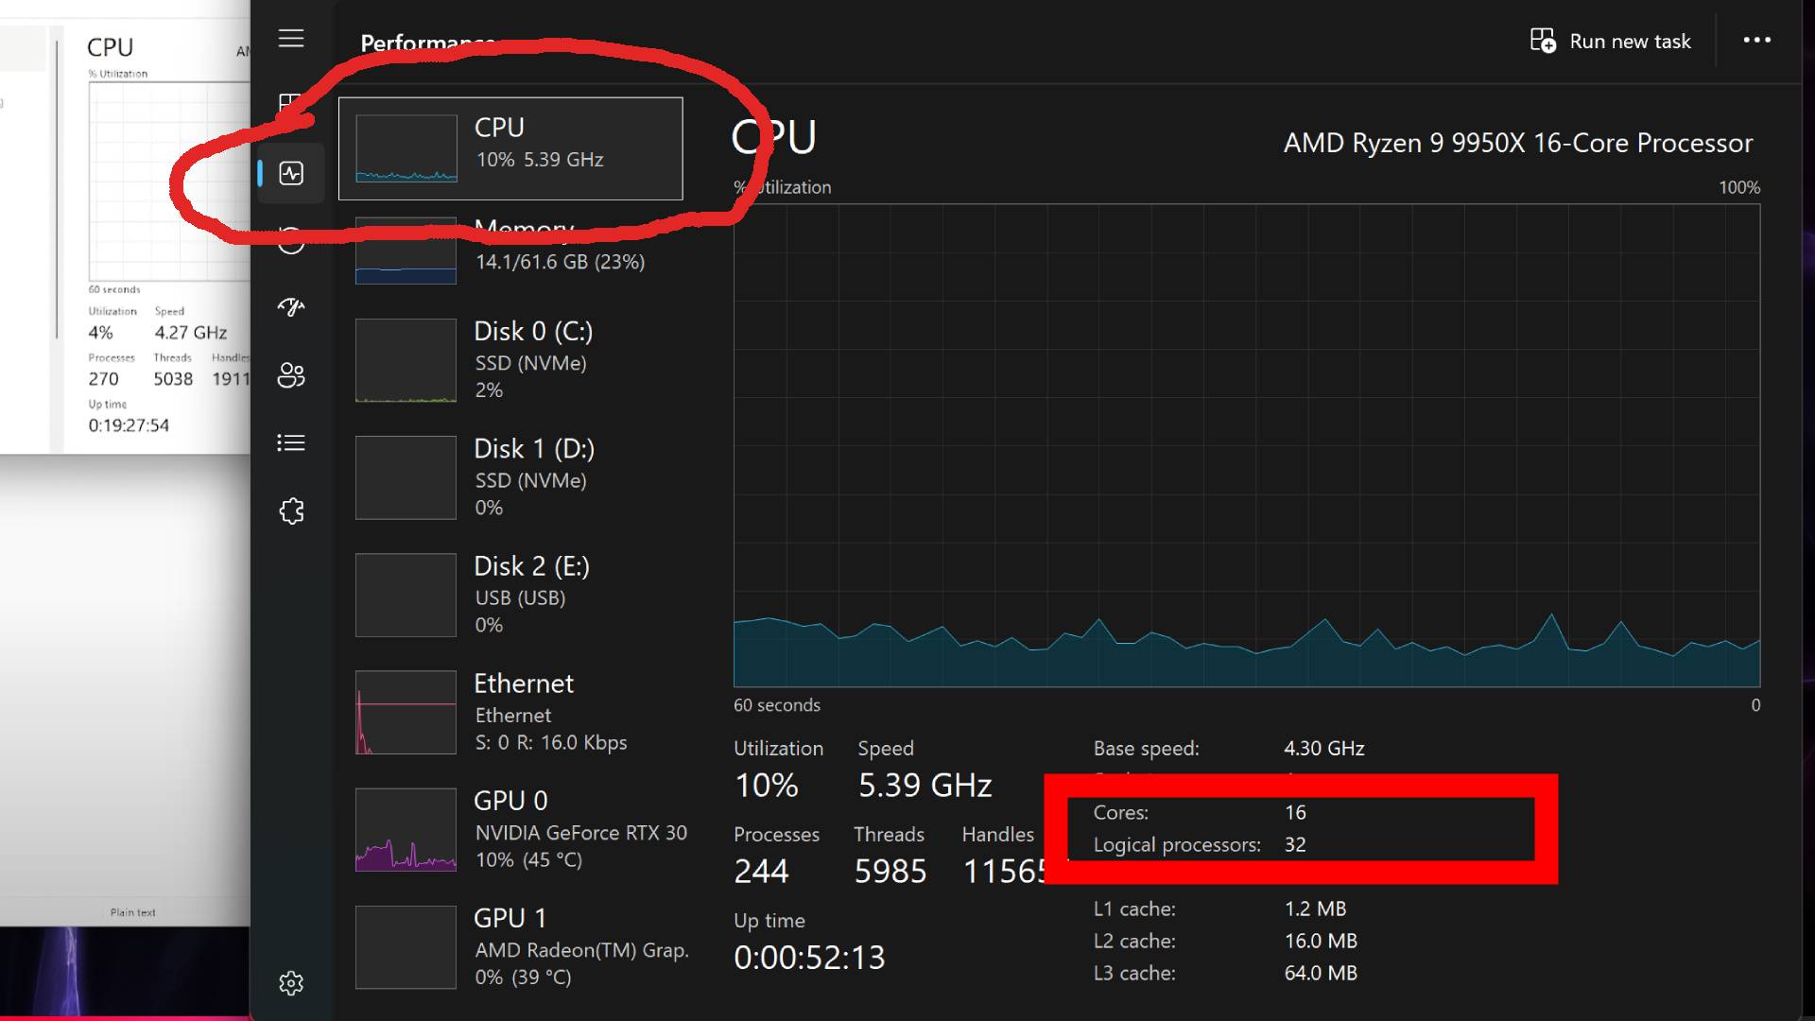Select the Performance page icon
Viewport: 1815px width, 1021px height.
pos(291,173)
